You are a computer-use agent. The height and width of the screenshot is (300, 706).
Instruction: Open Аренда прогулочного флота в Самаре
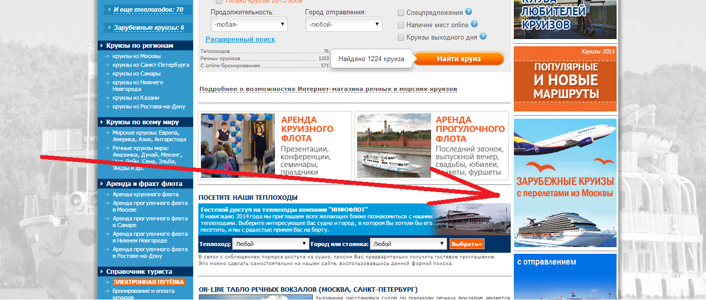point(150,221)
